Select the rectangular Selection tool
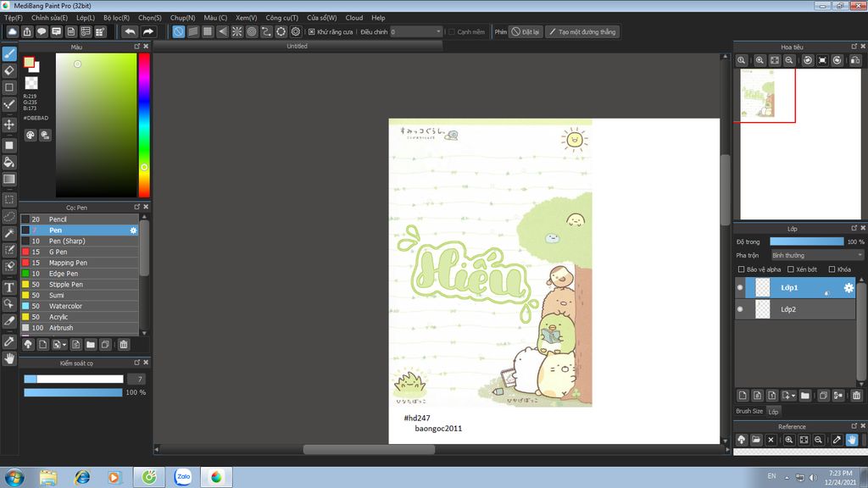This screenshot has height=488, width=868. (x=9, y=199)
